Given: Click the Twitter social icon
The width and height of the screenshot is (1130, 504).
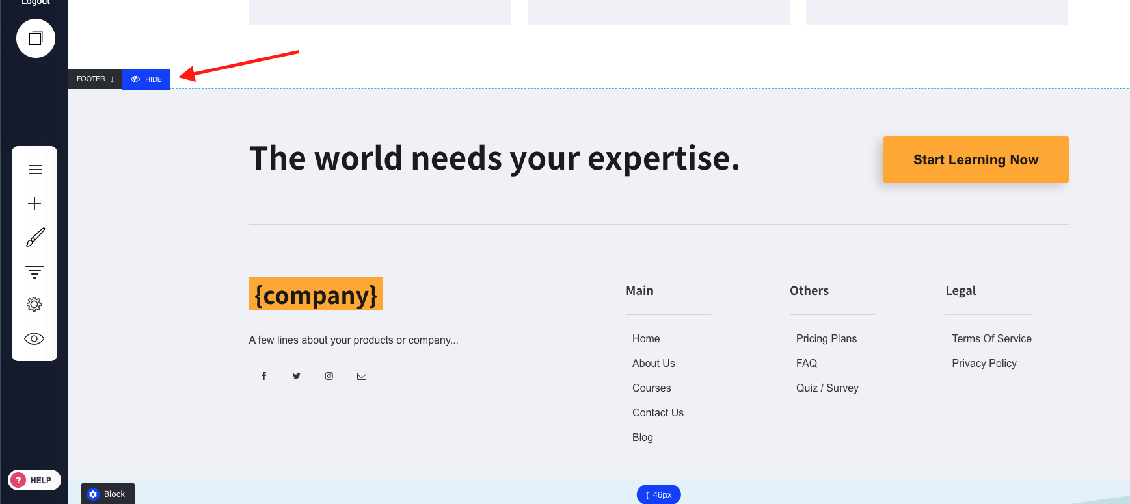Looking at the screenshot, I should tap(297, 376).
